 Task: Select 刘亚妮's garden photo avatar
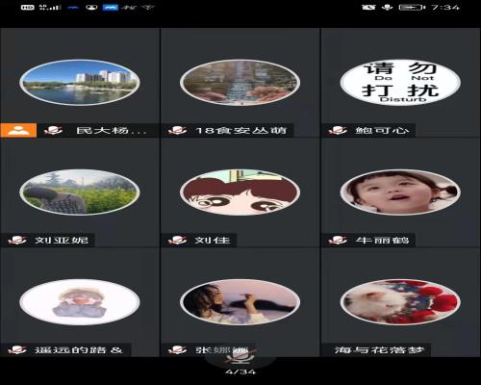pyautogui.click(x=80, y=192)
